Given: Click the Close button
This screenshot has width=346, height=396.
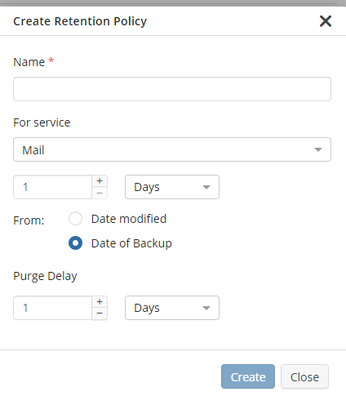Looking at the screenshot, I should pyautogui.click(x=304, y=376).
